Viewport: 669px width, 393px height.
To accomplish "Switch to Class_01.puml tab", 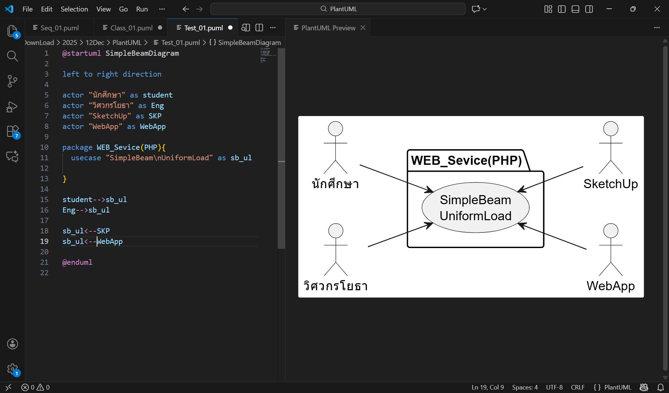I will [x=132, y=28].
